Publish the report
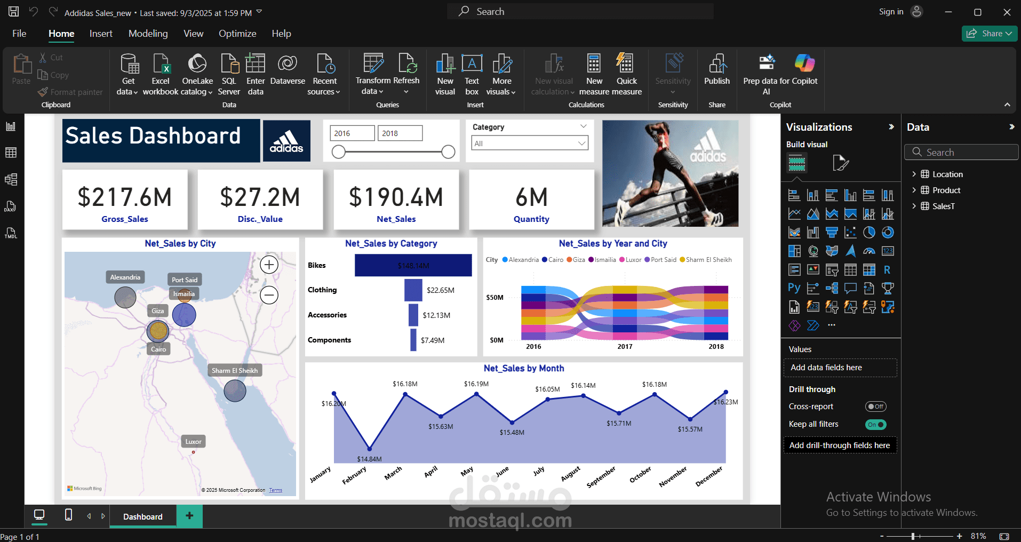The image size is (1021, 542). pyautogui.click(x=717, y=69)
